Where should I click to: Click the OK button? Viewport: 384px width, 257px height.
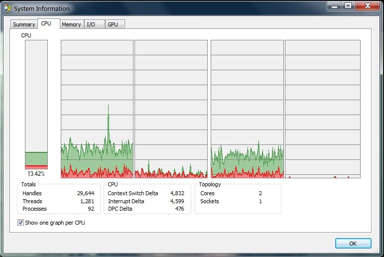tap(353, 243)
